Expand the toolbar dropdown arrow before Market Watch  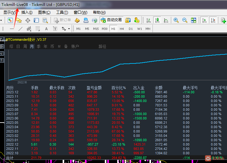tap(1, 20)
